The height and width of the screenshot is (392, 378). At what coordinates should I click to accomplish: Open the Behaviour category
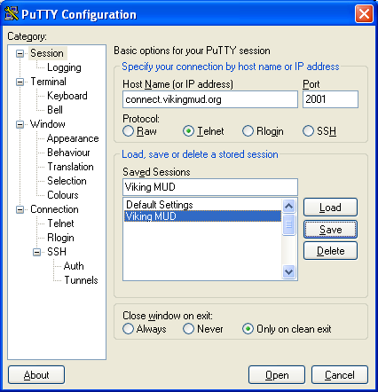pyautogui.click(x=68, y=153)
